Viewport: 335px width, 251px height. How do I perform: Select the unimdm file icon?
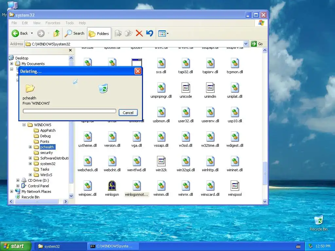210,88
